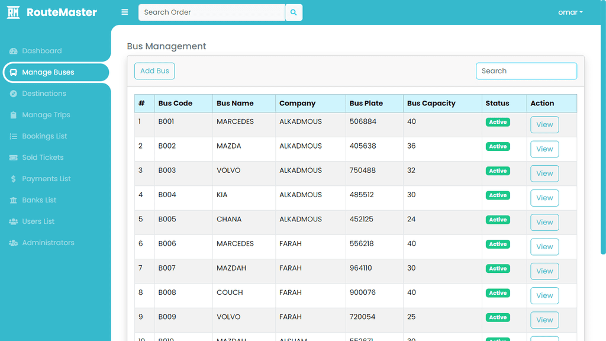Viewport: 606px width, 341px height.
Task: Click the Users List people icon
Action: pos(14,221)
